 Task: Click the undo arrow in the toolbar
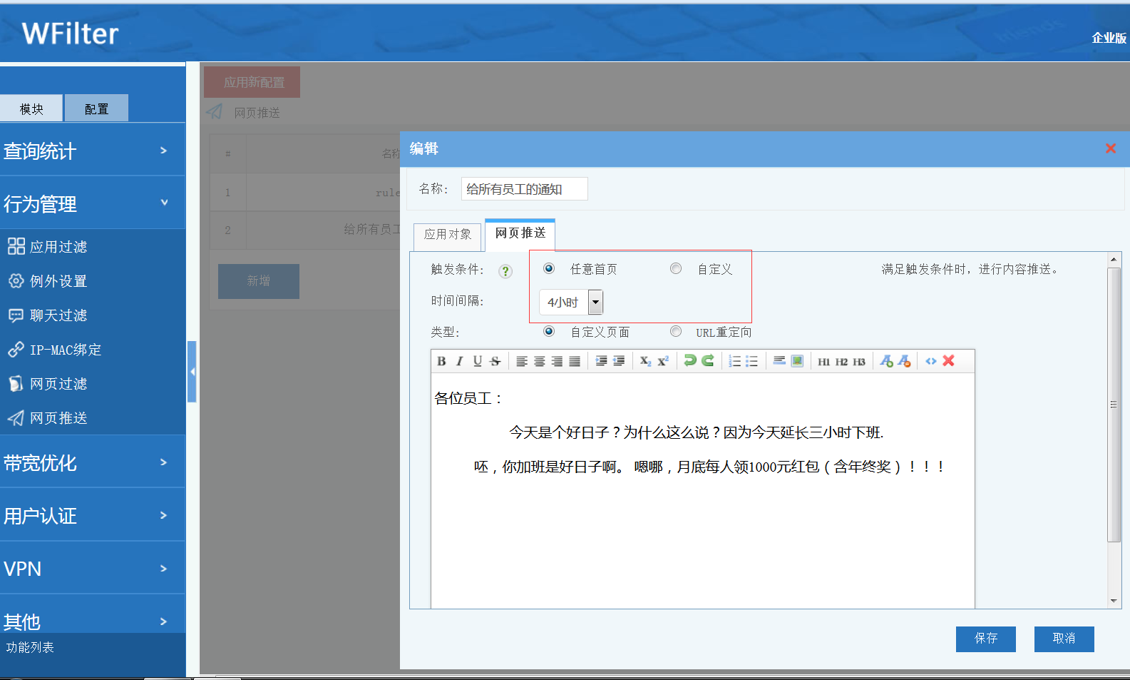689,361
